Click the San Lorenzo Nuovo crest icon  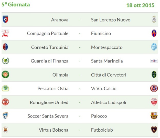(154, 19)
